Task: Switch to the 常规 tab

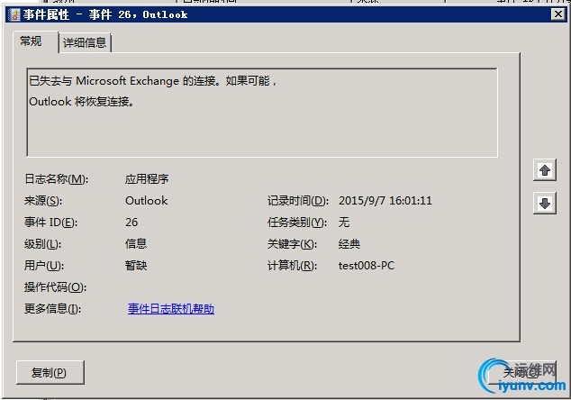Action: 31,41
